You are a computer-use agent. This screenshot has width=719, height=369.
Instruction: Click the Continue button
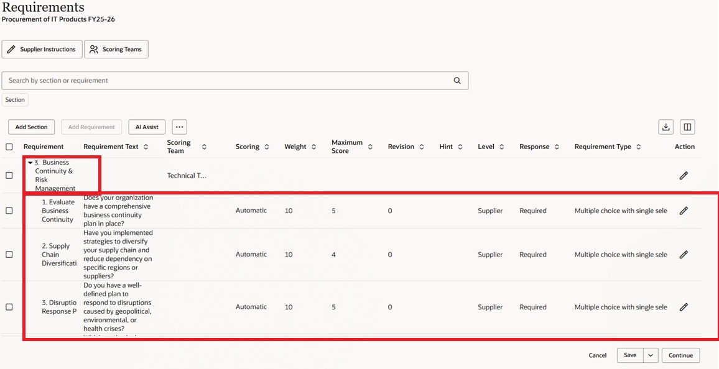tap(680, 355)
